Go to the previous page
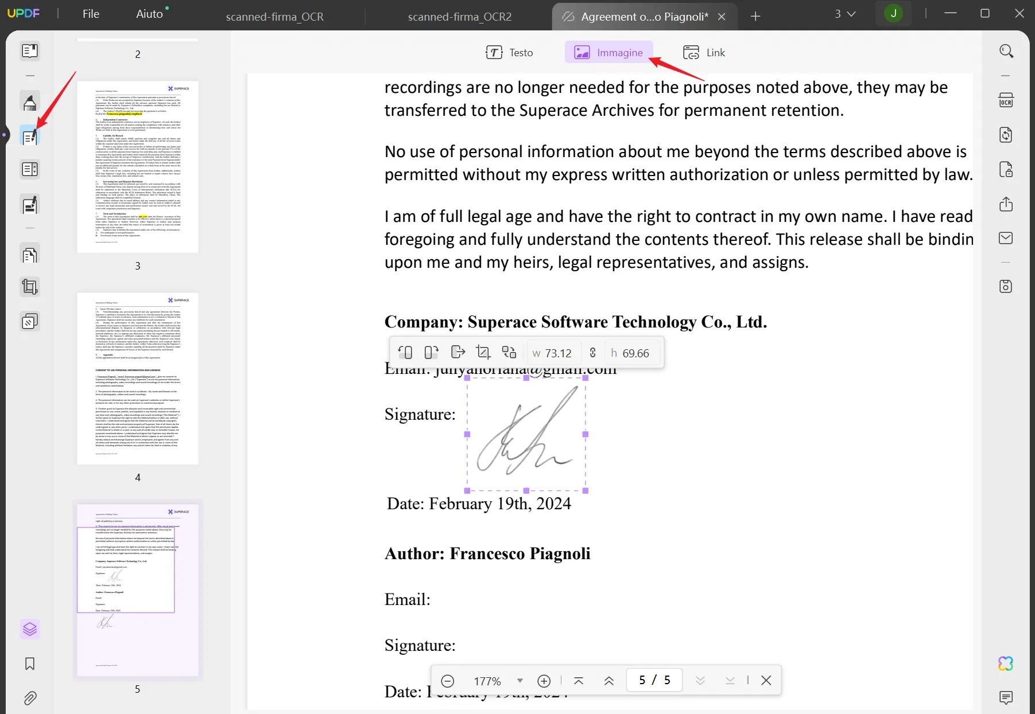Image resolution: width=1035 pixels, height=714 pixels. point(609,681)
